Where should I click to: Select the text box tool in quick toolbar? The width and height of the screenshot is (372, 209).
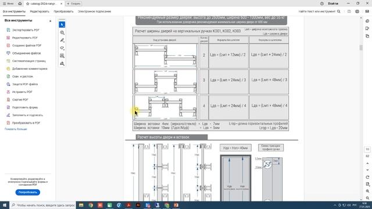[x=62, y=56]
